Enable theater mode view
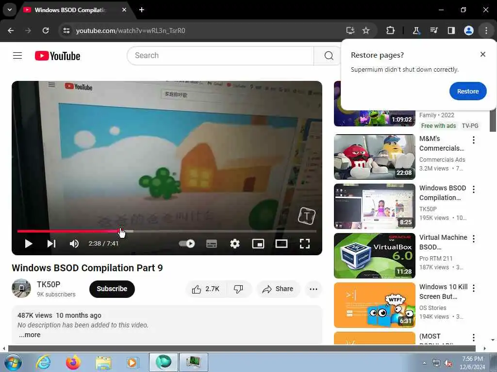Viewport: 497px width, 372px height. pos(282,244)
